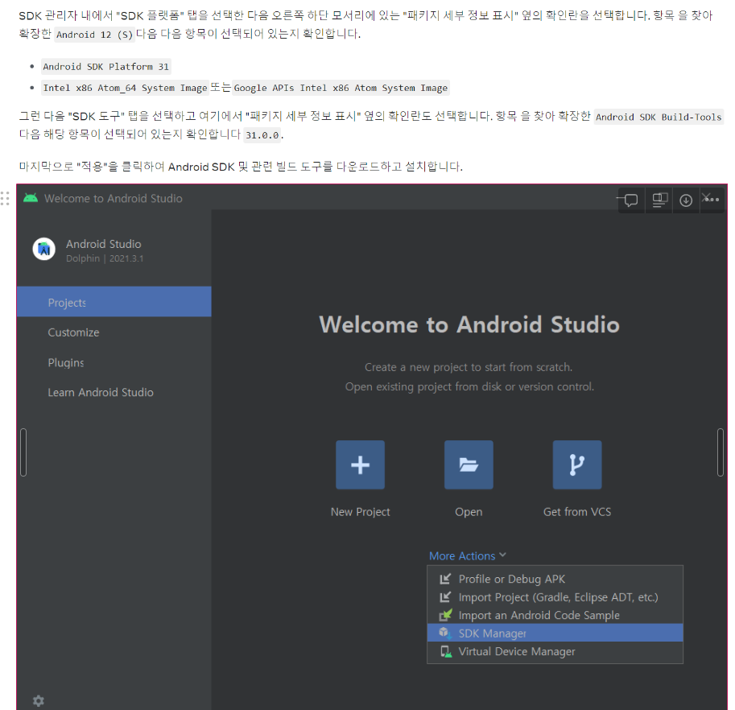
Task: Click the New Project label
Action: tap(360, 512)
